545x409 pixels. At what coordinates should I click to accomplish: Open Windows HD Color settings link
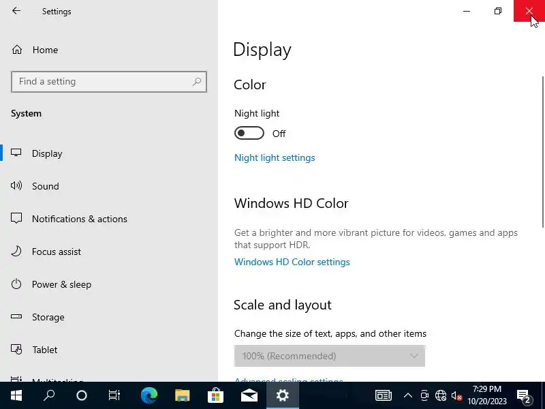click(x=292, y=262)
